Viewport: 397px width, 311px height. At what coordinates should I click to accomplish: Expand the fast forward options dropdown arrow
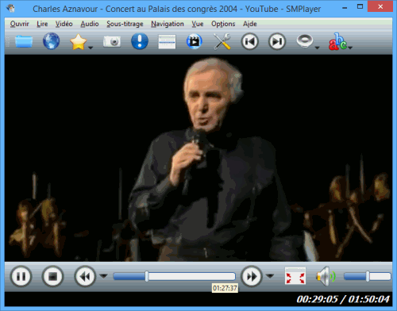click(x=270, y=276)
